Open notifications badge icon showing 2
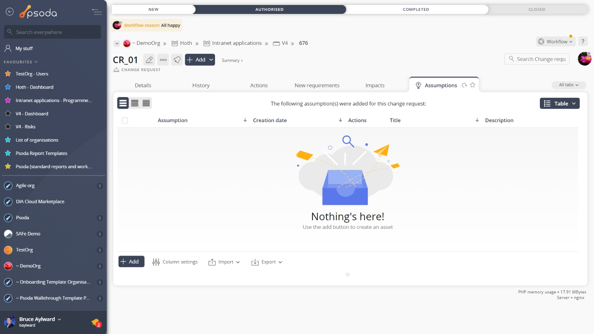The width and height of the screenshot is (594, 334). tap(96, 323)
